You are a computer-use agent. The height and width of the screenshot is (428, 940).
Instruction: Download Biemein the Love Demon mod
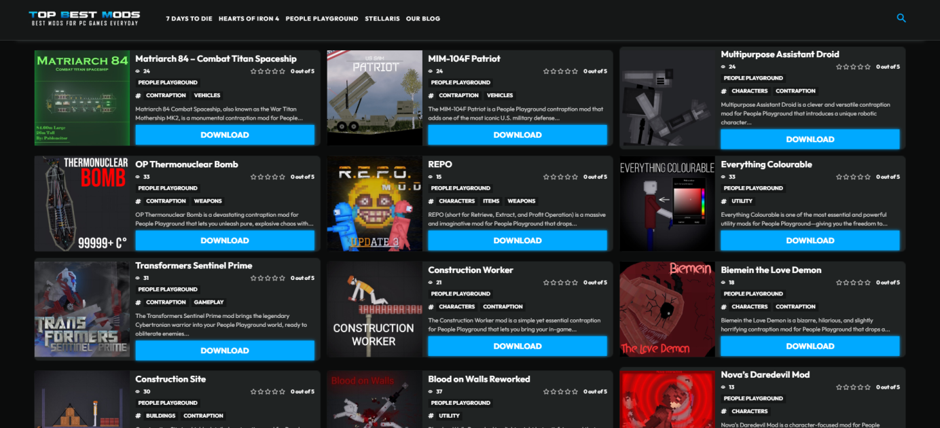click(810, 346)
